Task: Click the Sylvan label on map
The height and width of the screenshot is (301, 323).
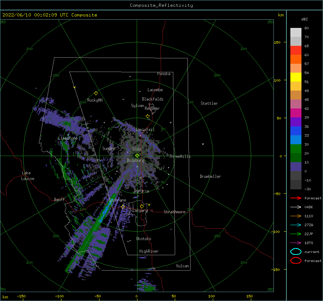Action: point(137,106)
